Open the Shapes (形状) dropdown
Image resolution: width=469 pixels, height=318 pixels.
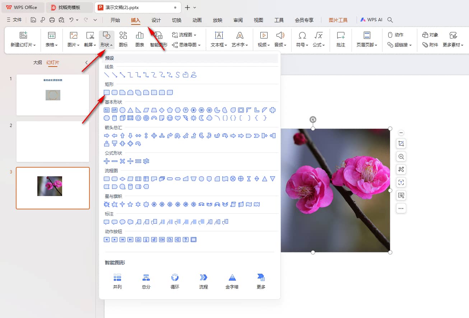coord(107,40)
